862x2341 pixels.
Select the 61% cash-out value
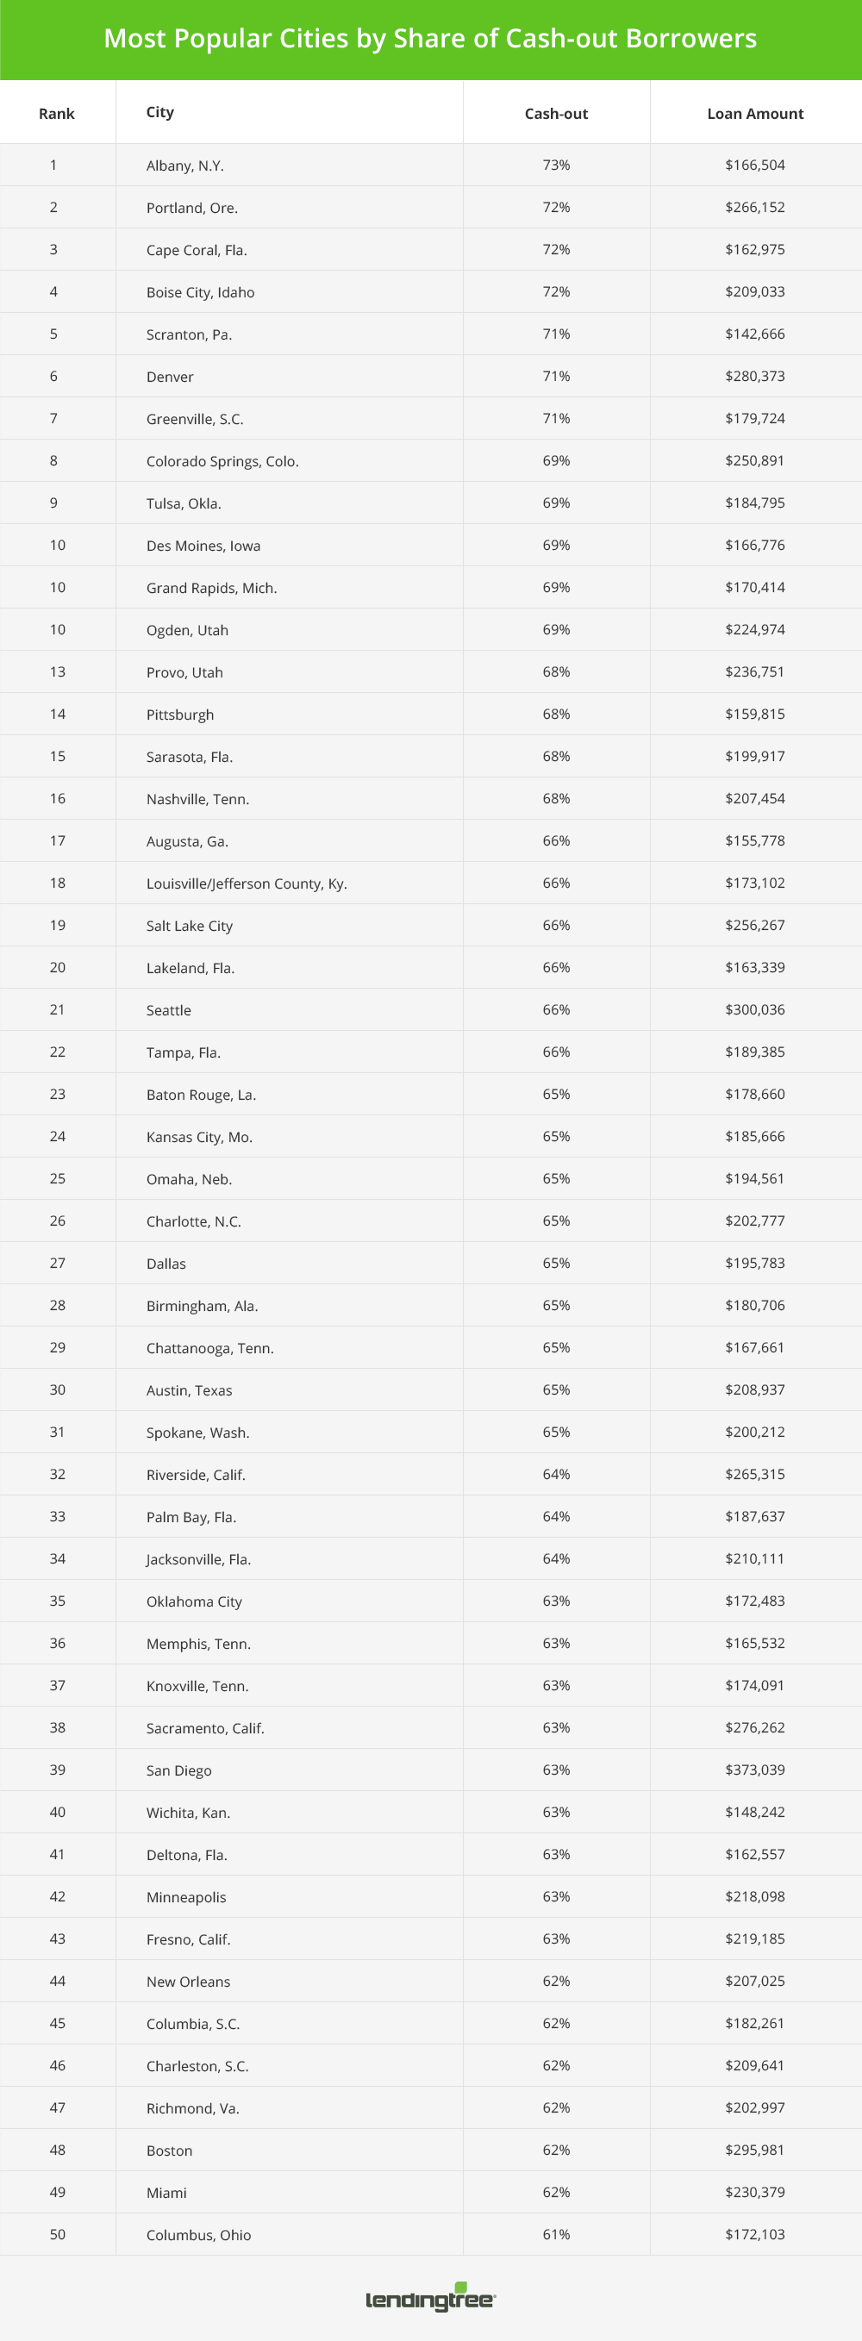(x=556, y=2234)
